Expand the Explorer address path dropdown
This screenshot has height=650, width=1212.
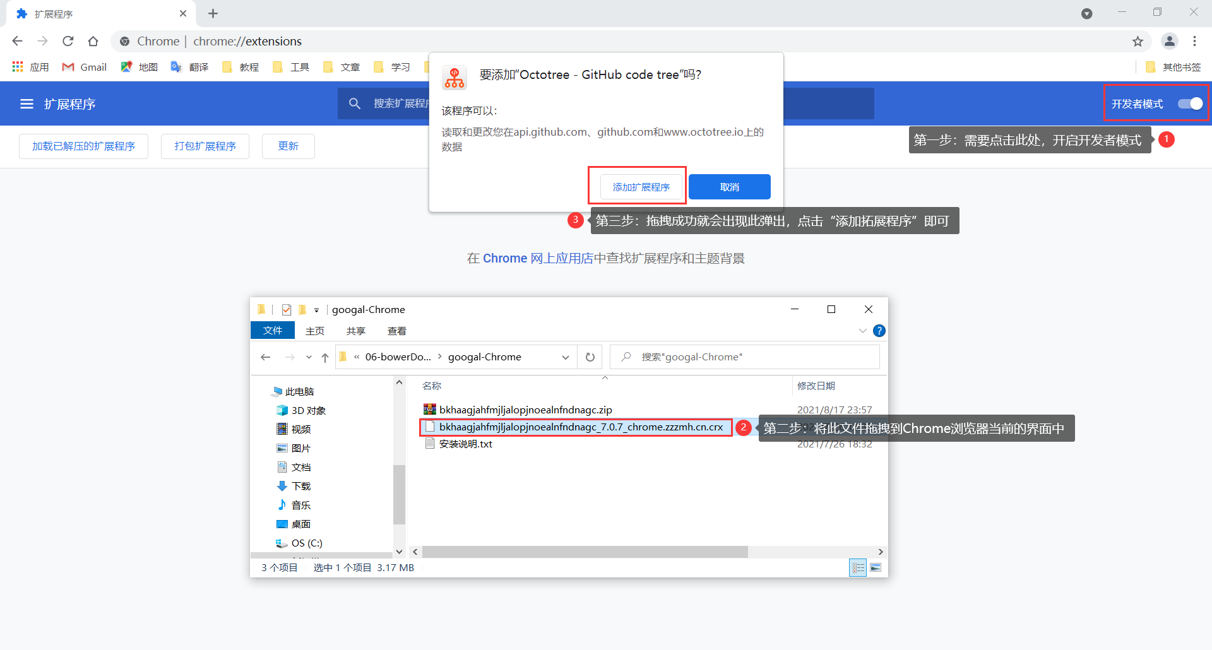[566, 357]
